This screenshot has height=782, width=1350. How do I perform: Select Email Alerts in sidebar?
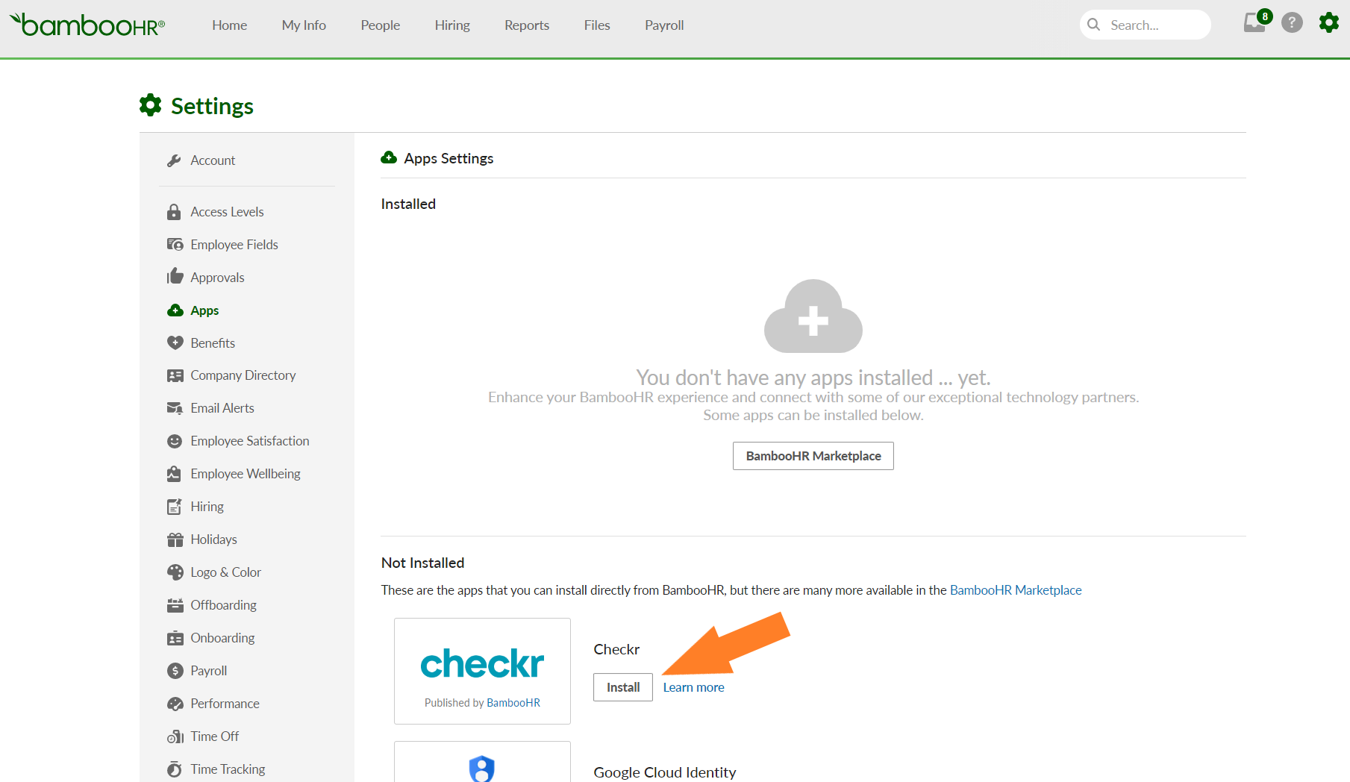[x=222, y=408]
